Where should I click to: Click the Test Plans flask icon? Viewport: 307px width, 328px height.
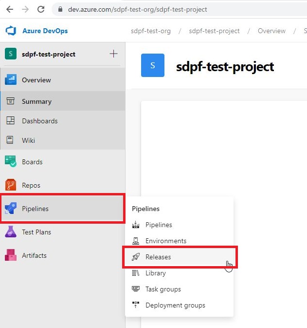(11, 232)
